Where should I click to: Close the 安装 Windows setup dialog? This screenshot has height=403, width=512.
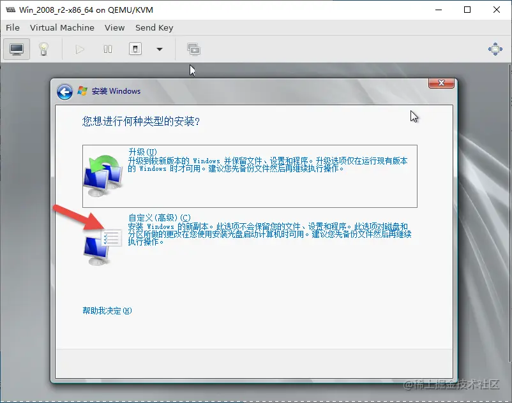(441, 83)
